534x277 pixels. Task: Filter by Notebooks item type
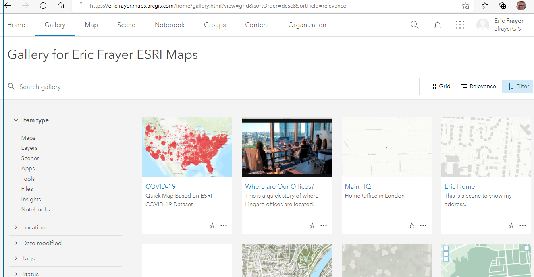(x=35, y=209)
